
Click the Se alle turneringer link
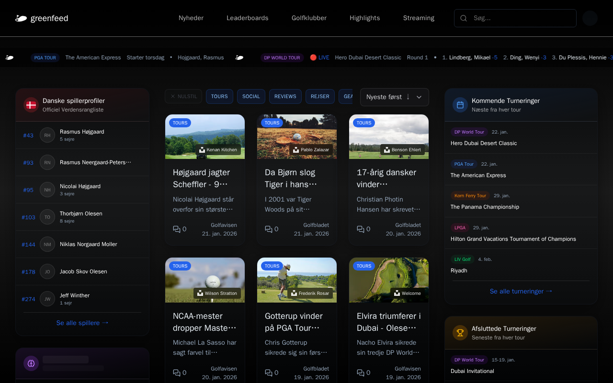click(x=521, y=291)
